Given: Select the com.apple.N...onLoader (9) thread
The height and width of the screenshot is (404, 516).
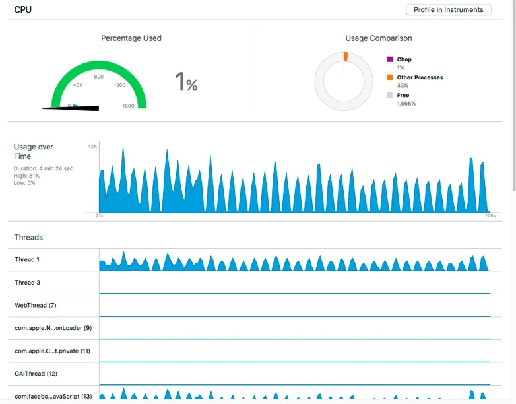Looking at the screenshot, I should [x=53, y=328].
